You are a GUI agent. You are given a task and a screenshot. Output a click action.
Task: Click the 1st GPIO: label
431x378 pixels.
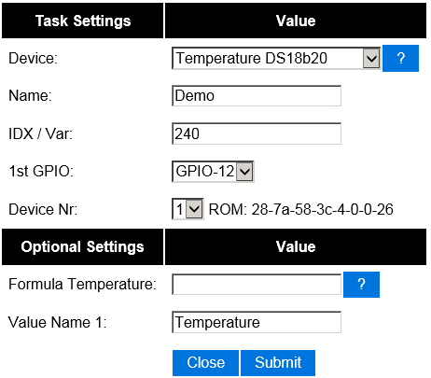[41, 171]
